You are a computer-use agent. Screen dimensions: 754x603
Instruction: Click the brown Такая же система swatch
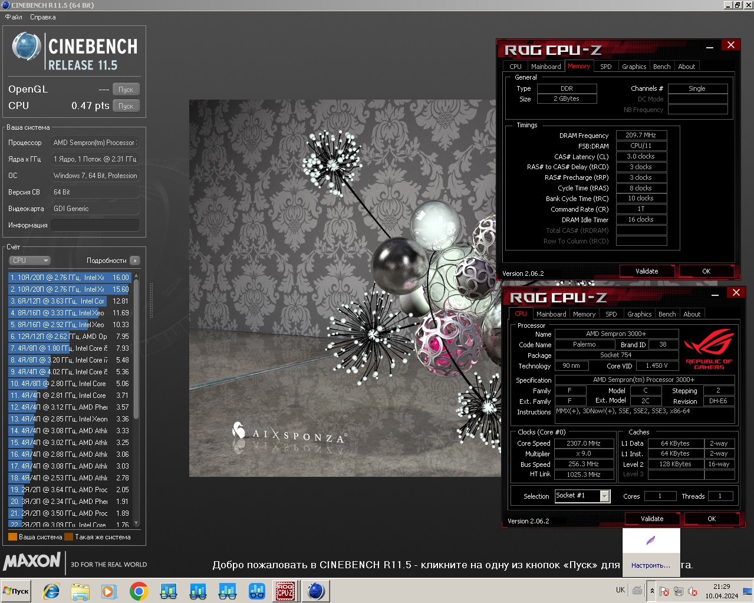point(68,537)
